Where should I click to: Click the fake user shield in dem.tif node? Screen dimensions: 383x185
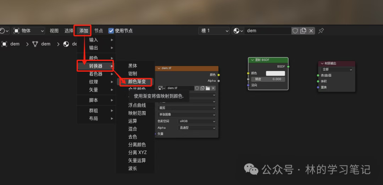point(197,88)
